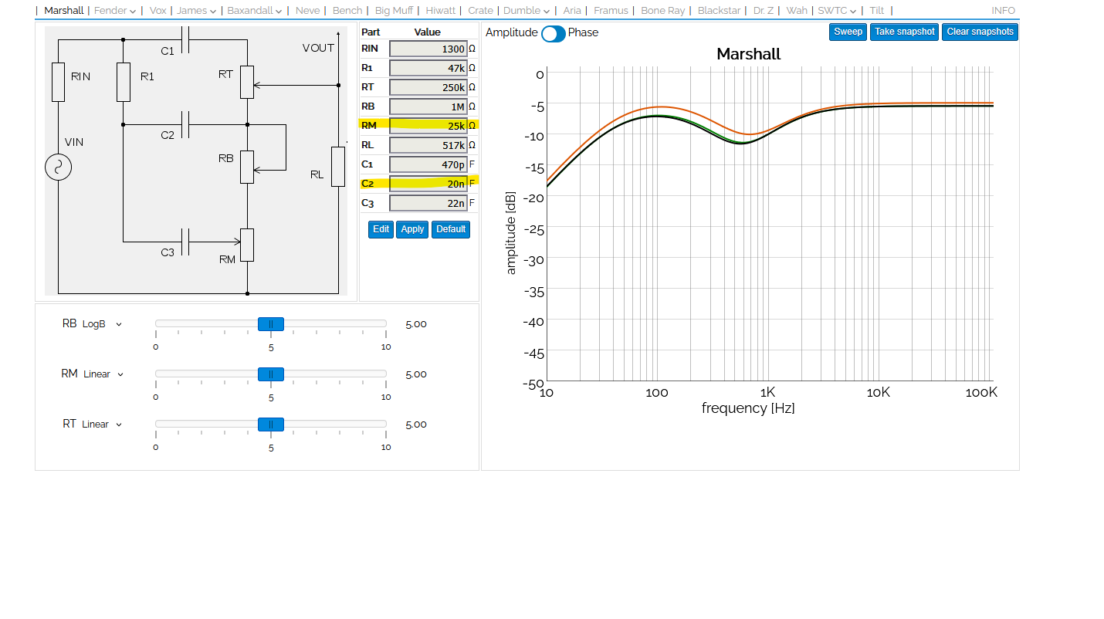Image resolution: width=1104 pixels, height=619 pixels.
Task: Select the C2 capacitance value field
Action: point(428,184)
